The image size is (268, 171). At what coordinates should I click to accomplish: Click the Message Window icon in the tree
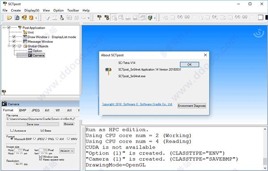(25, 41)
